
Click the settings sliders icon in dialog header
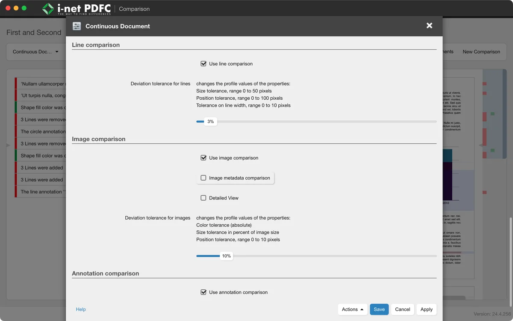coord(77,26)
